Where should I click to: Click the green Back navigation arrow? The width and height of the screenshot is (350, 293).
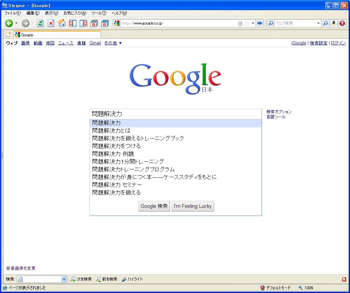[x=9, y=23]
